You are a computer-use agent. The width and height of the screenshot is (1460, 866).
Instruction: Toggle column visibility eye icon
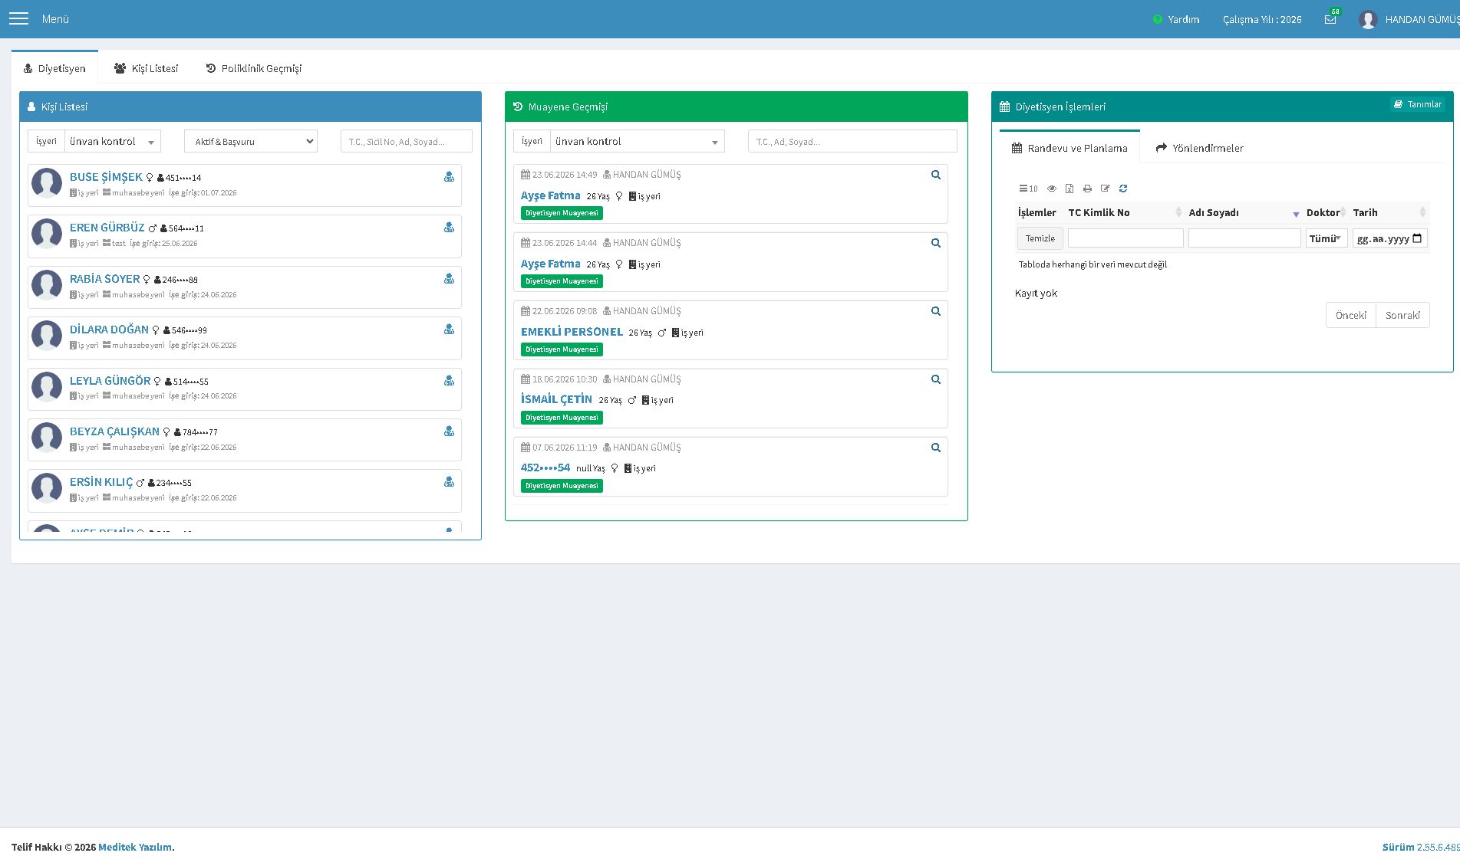pos(1052,189)
